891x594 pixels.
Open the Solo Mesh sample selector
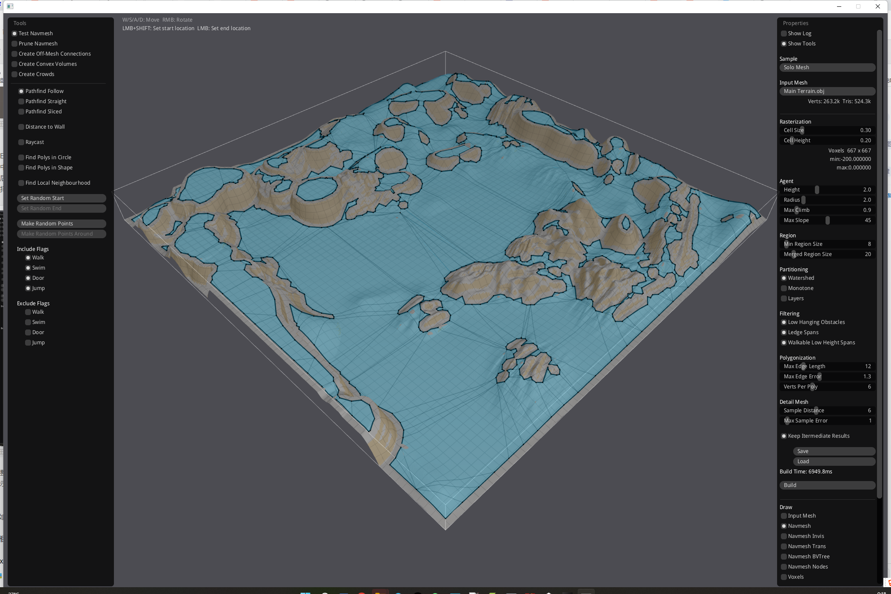click(827, 68)
